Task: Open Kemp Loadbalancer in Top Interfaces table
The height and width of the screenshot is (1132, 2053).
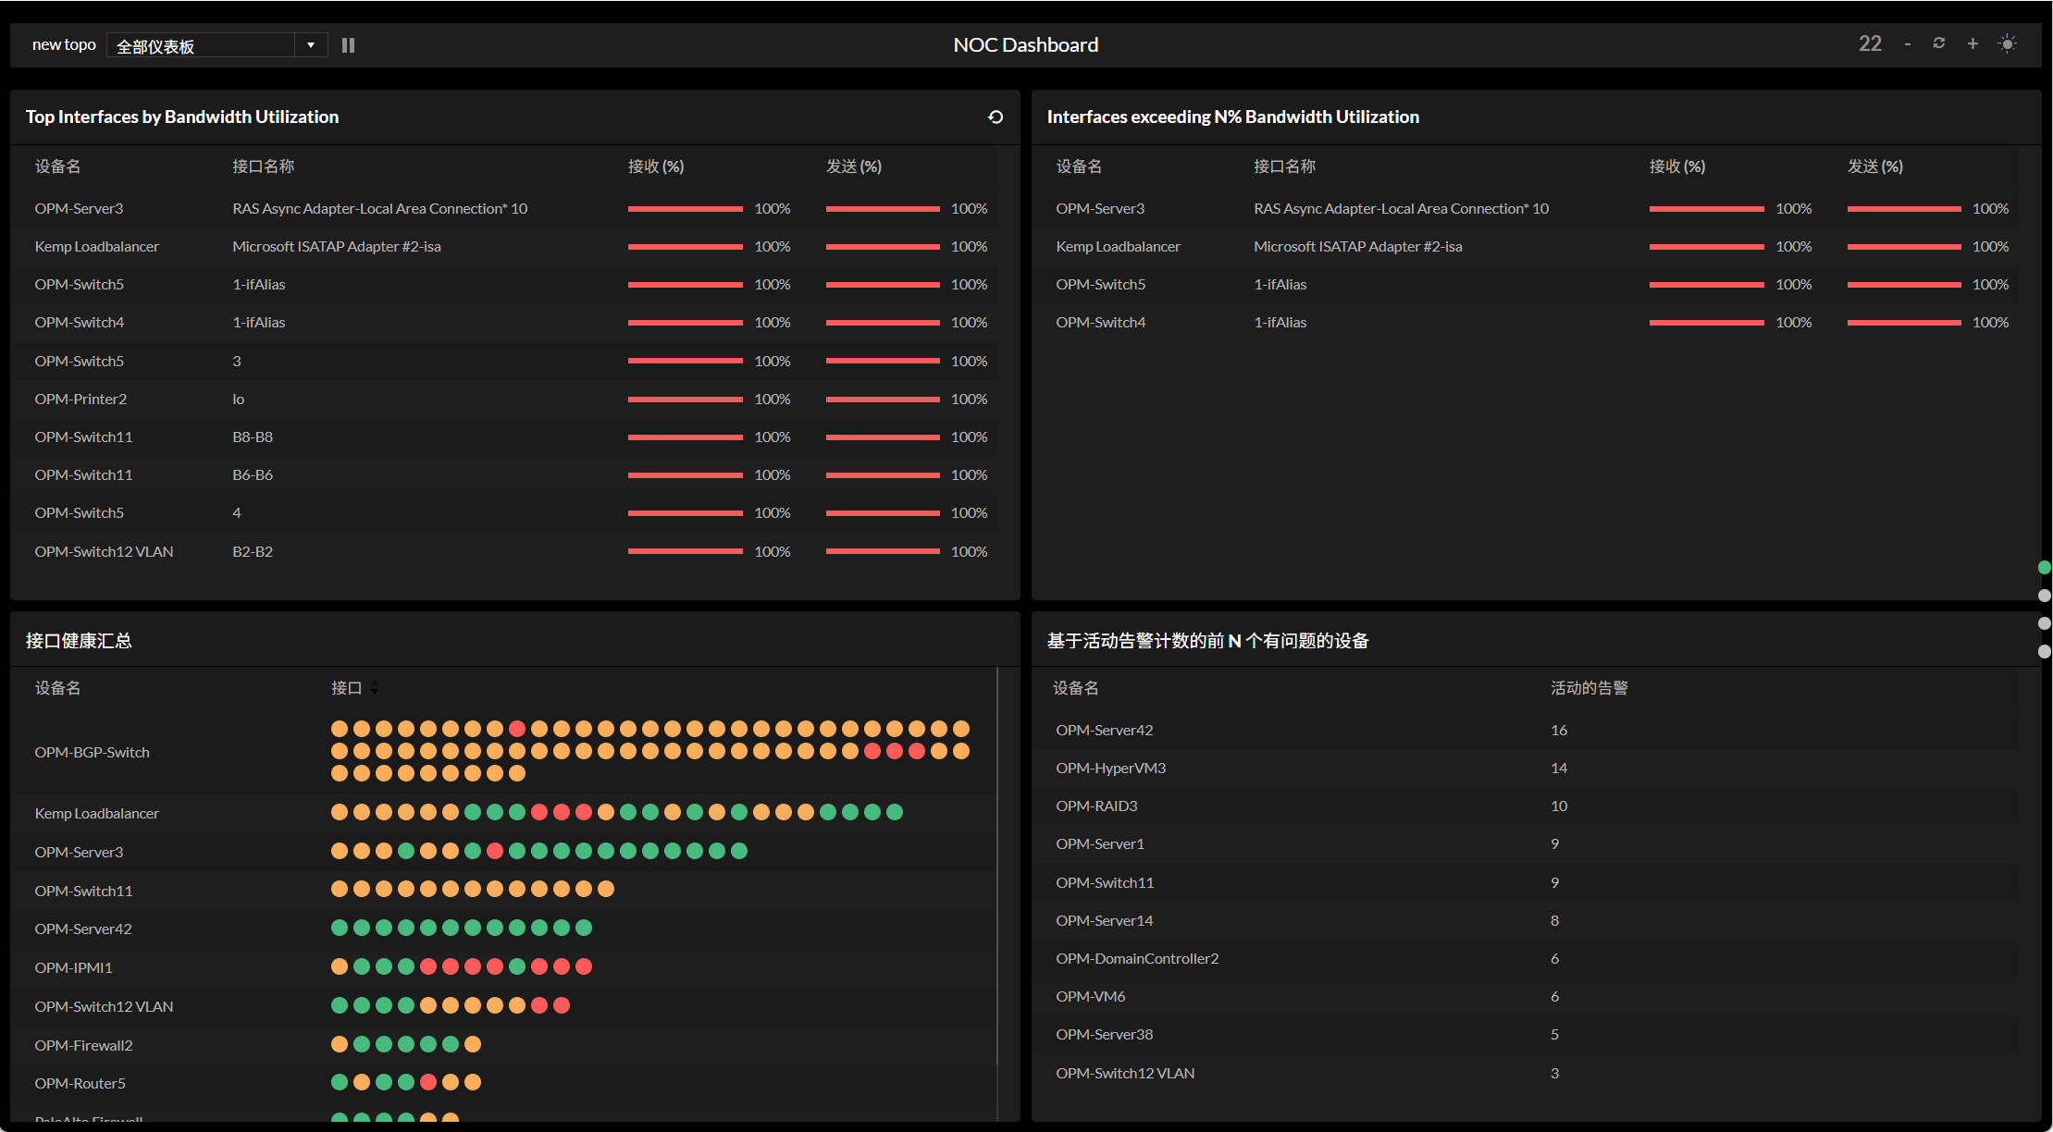Action: [x=97, y=246]
